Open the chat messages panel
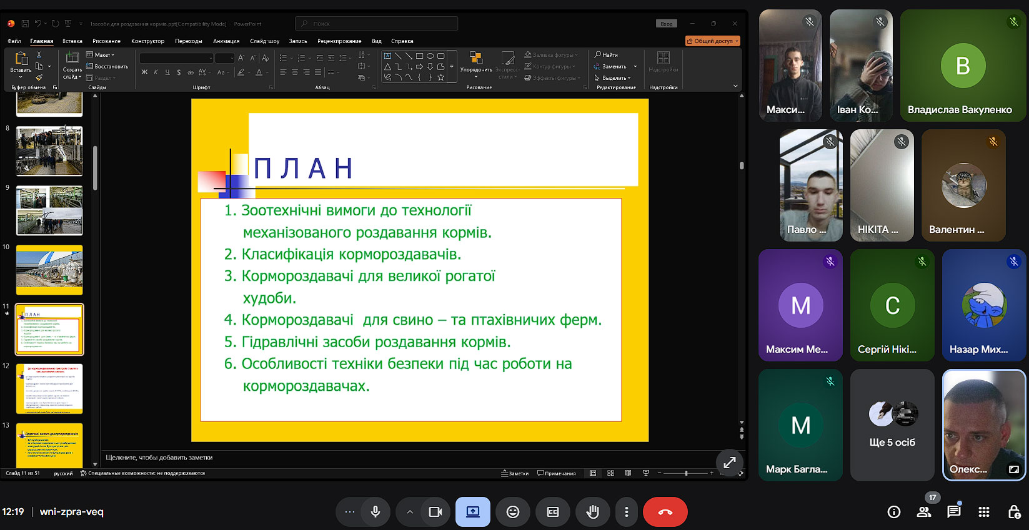 953,512
